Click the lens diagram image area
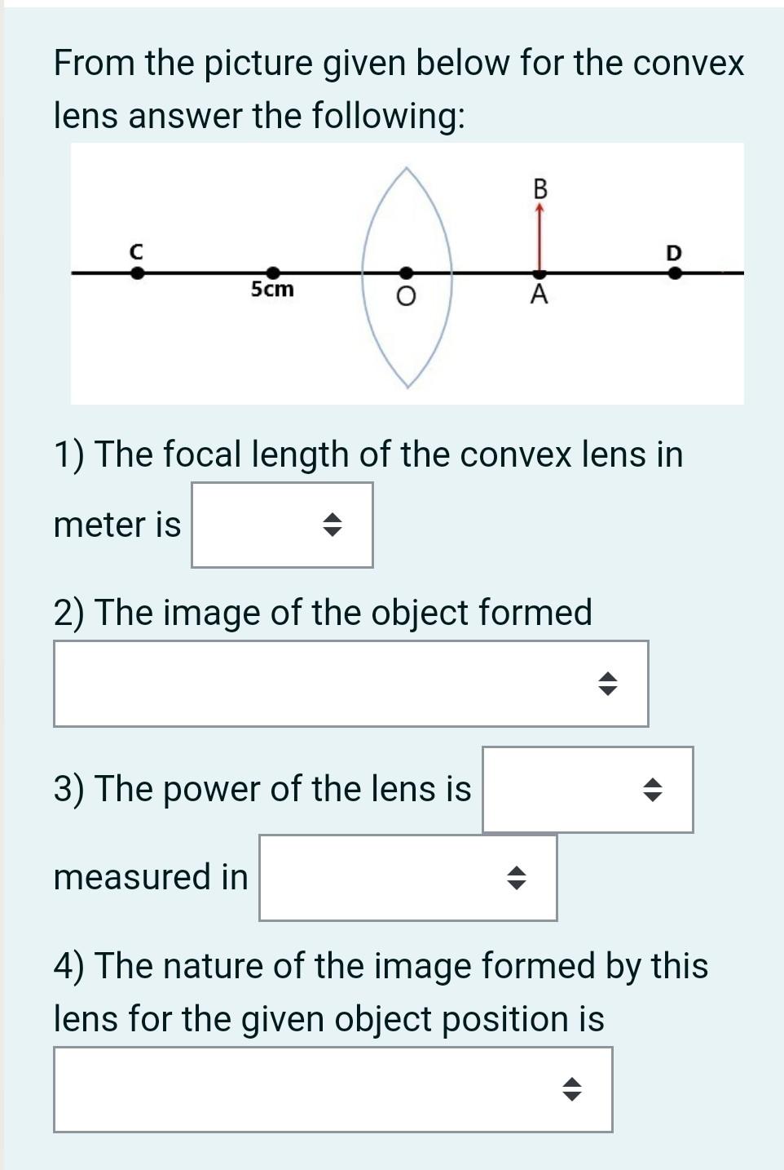Image resolution: width=784 pixels, height=1170 pixels. (407, 273)
